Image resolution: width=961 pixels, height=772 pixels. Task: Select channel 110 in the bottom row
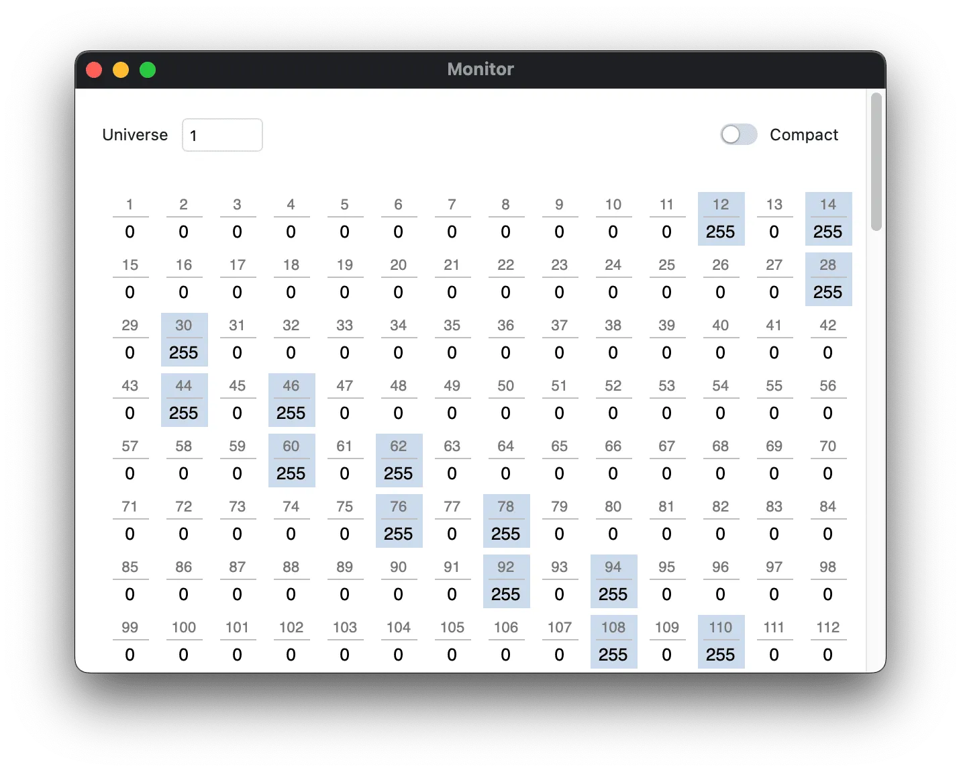pos(721,642)
